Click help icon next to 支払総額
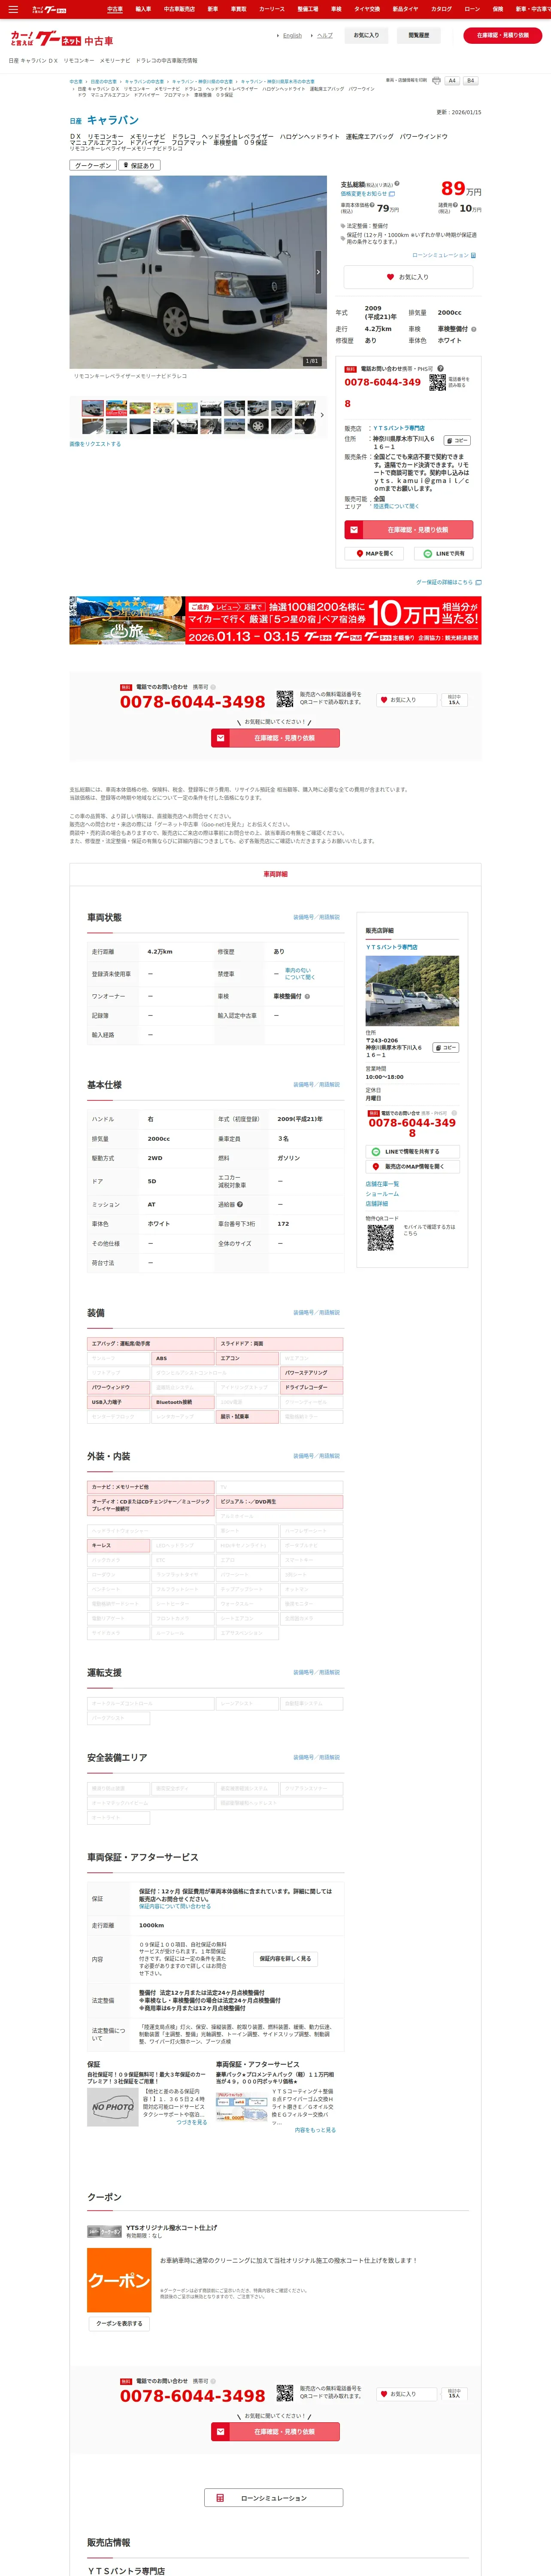551x2576 pixels. click(x=396, y=184)
